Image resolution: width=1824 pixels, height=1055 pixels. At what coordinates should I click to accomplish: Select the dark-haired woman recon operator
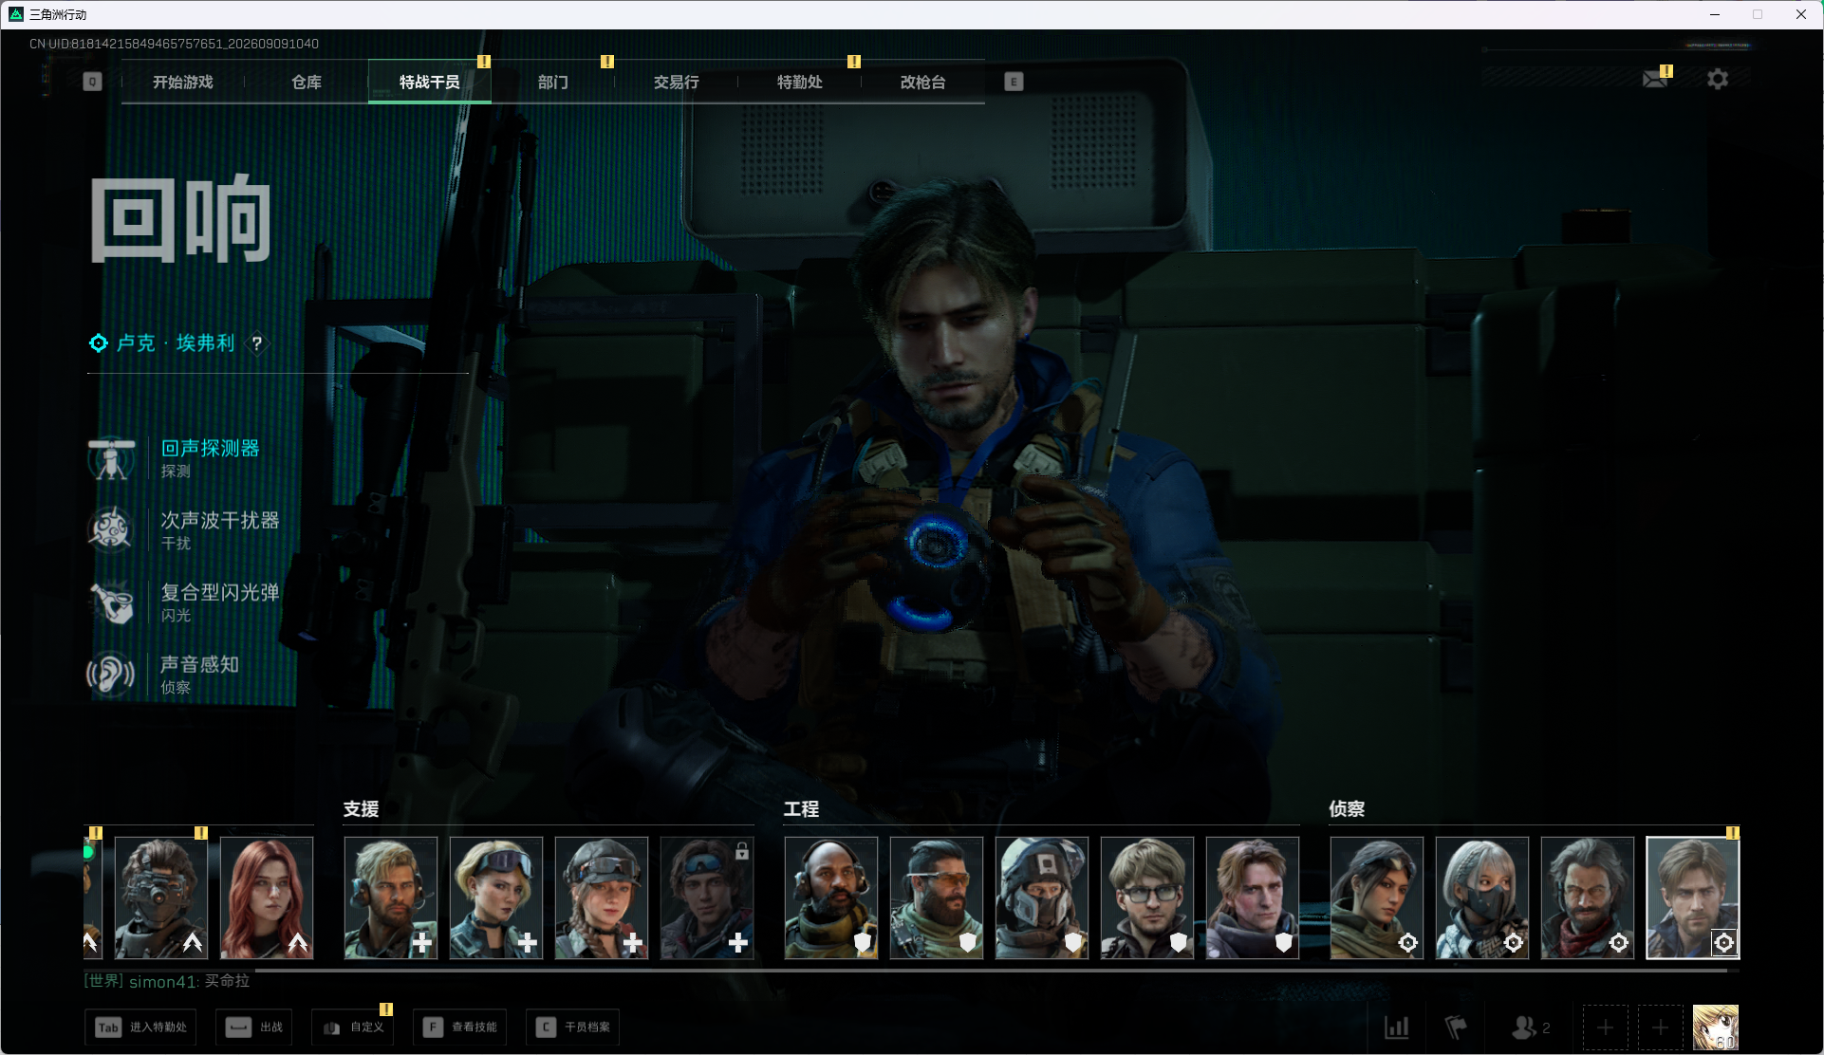(x=1377, y=898)
